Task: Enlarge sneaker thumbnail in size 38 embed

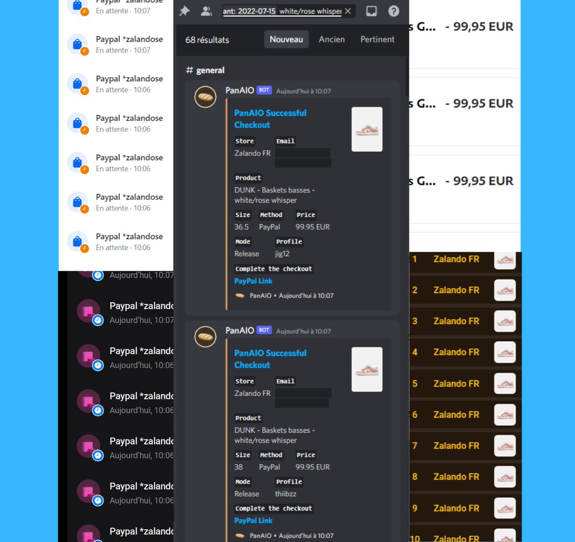Action: tap(367, 369)
